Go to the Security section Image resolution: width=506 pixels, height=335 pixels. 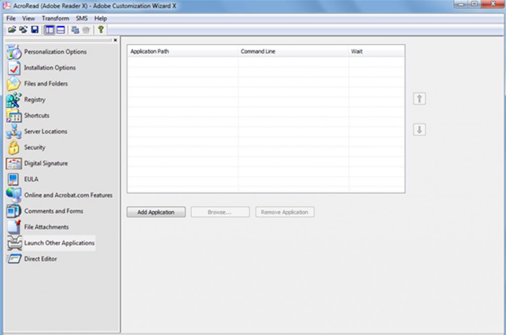tap(26, 147)
